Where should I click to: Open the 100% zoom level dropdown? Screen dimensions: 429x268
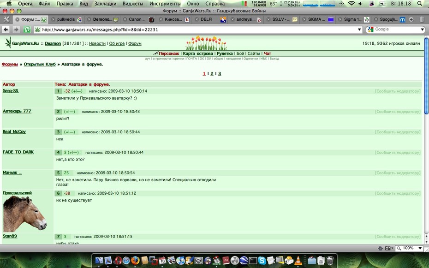(x=420, y=248)
